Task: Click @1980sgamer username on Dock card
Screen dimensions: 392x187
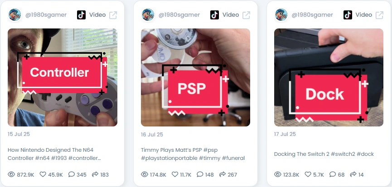Action: tap(312, 15)
